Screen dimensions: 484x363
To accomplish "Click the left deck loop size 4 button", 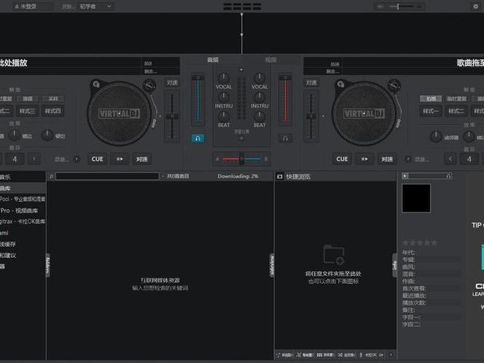I will coord(15,159).
